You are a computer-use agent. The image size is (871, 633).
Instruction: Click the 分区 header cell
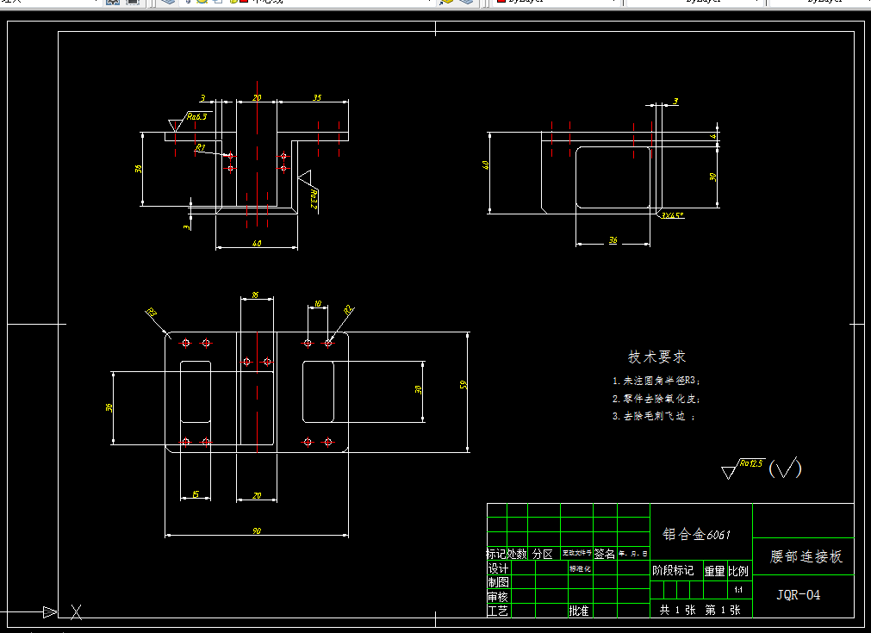point(542,554)
